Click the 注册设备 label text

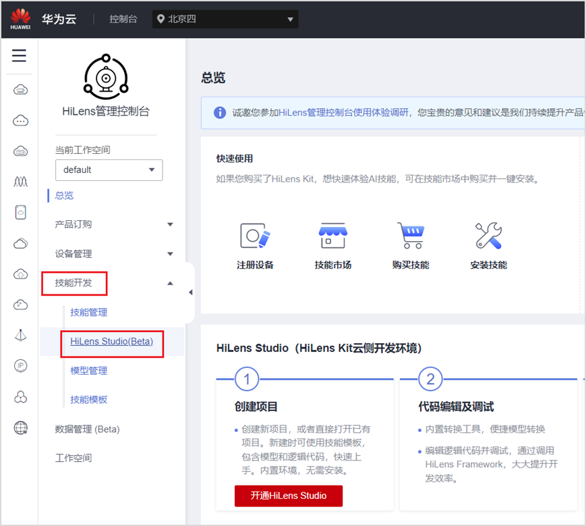click(255, 265)
